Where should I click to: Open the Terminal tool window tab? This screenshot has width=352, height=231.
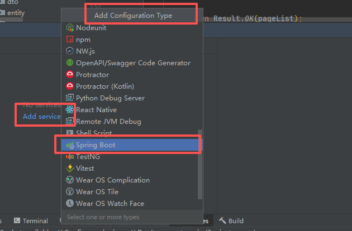click(31, 221)
